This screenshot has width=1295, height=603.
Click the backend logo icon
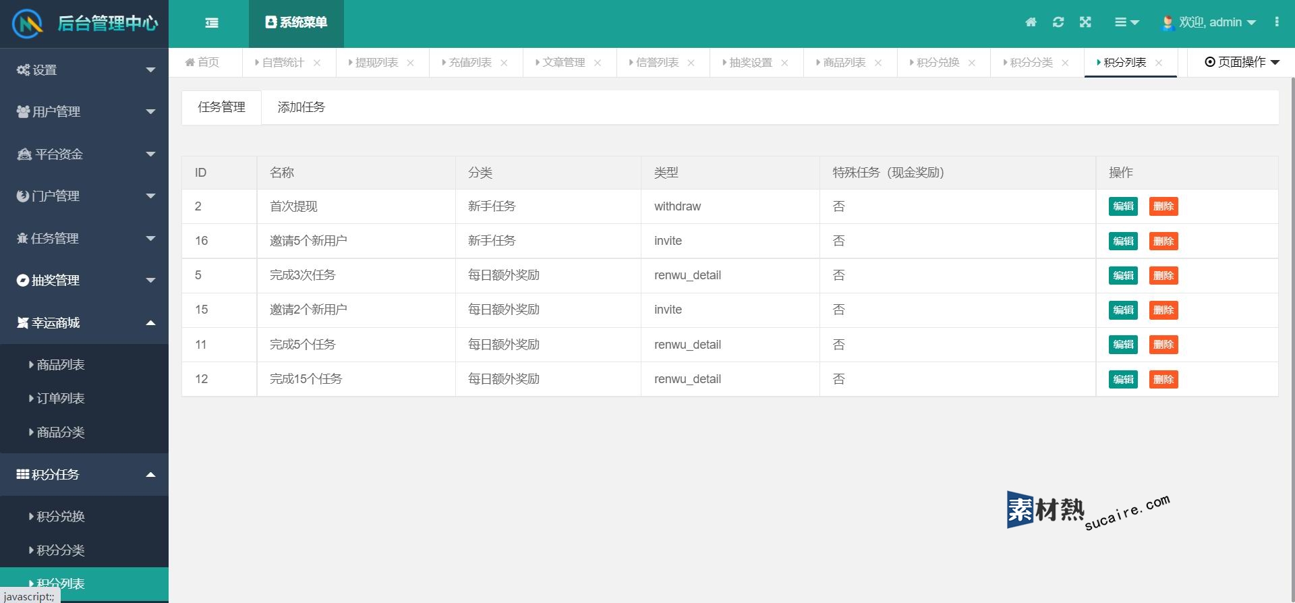(28, 24)
